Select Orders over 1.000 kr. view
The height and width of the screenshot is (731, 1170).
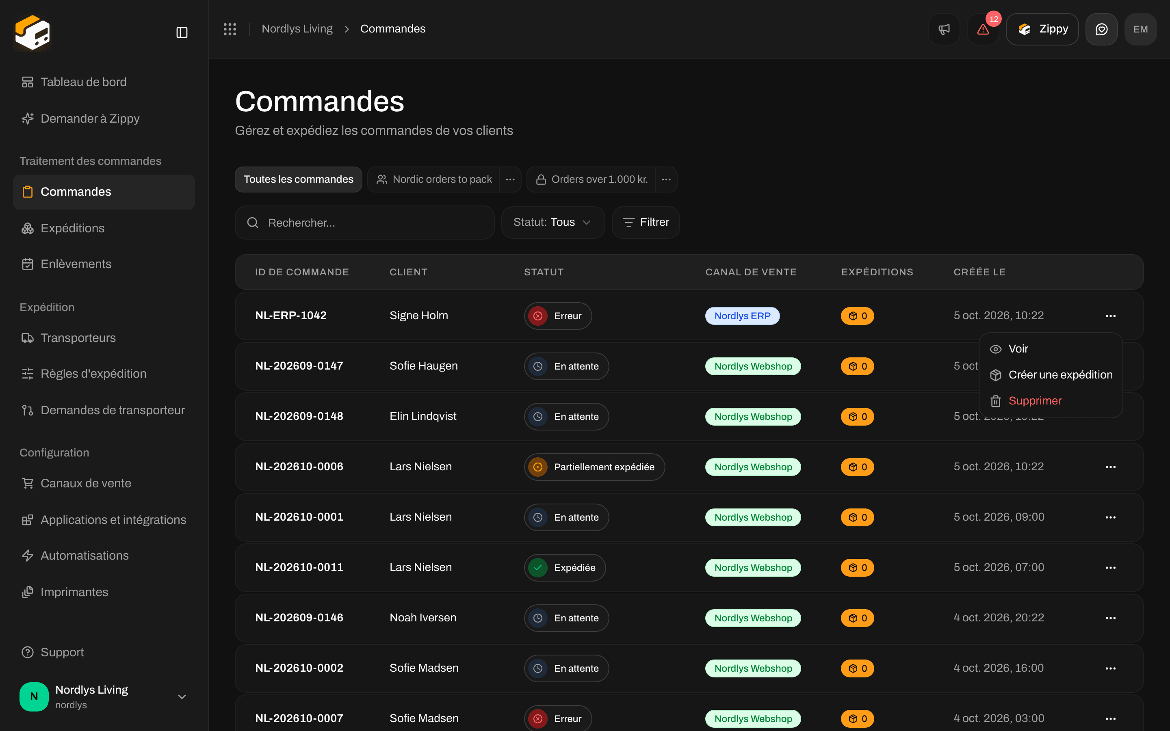point(591,180)
